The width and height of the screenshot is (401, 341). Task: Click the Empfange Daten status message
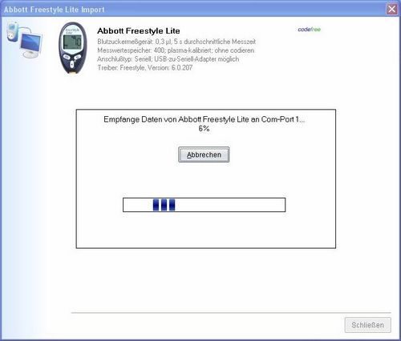pyautogui.click(x=204, y=119)
